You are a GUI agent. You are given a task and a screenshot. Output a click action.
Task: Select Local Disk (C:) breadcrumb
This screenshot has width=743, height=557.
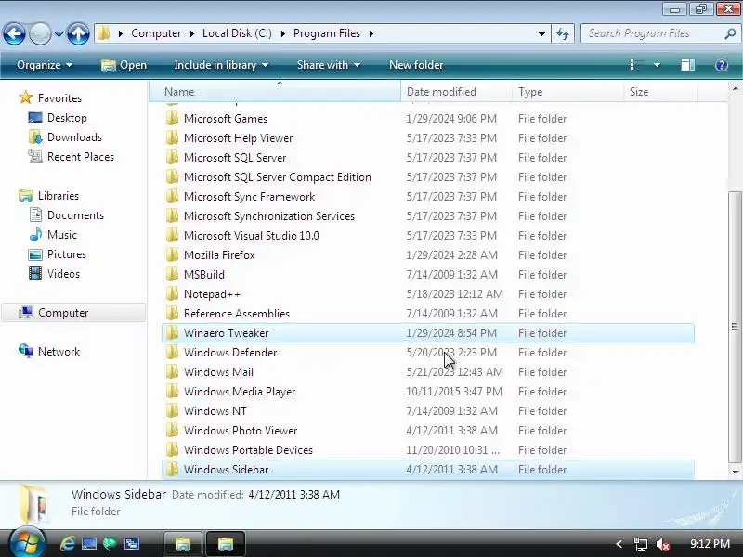click(237, 33)
